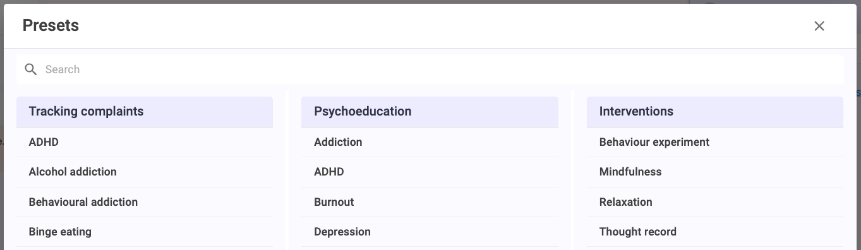Image resolution: width=861 pixels, height=250 pixels.
Task: Focus the Search presets input field
Action: tap(430, 69)
